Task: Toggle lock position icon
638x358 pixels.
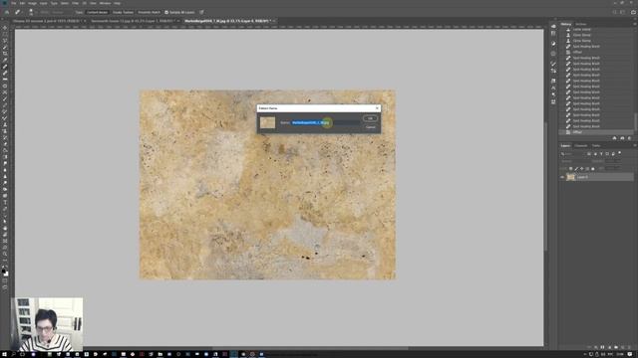Action: (581, 168)
